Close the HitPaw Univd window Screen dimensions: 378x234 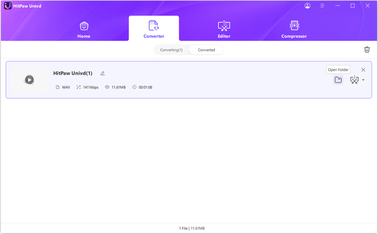[368, 6]
